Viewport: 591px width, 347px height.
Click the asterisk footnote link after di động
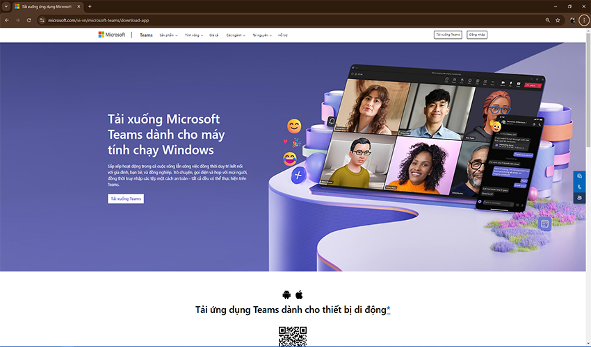click(x=388, y=310)
